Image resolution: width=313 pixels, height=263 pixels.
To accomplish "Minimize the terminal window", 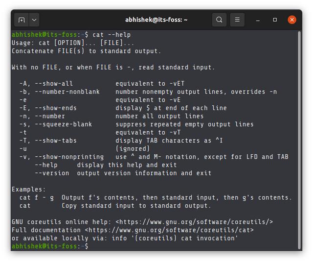I will [258, 20].
